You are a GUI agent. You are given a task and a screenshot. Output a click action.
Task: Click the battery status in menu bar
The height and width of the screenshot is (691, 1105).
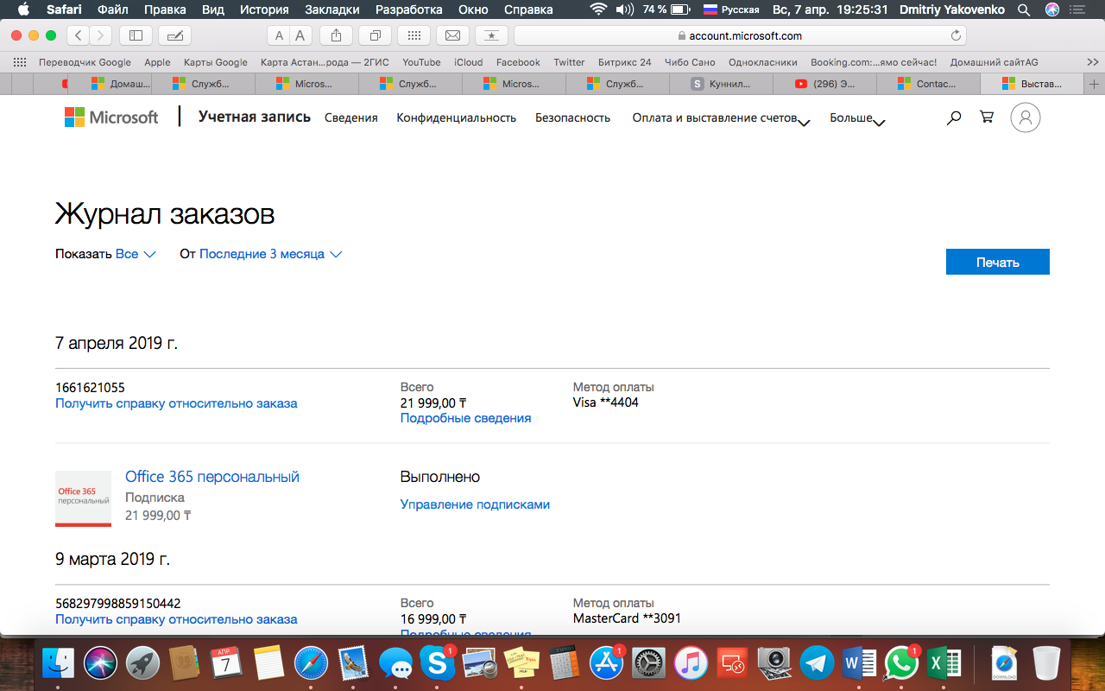pyautogui.click(x=666, y=10)
